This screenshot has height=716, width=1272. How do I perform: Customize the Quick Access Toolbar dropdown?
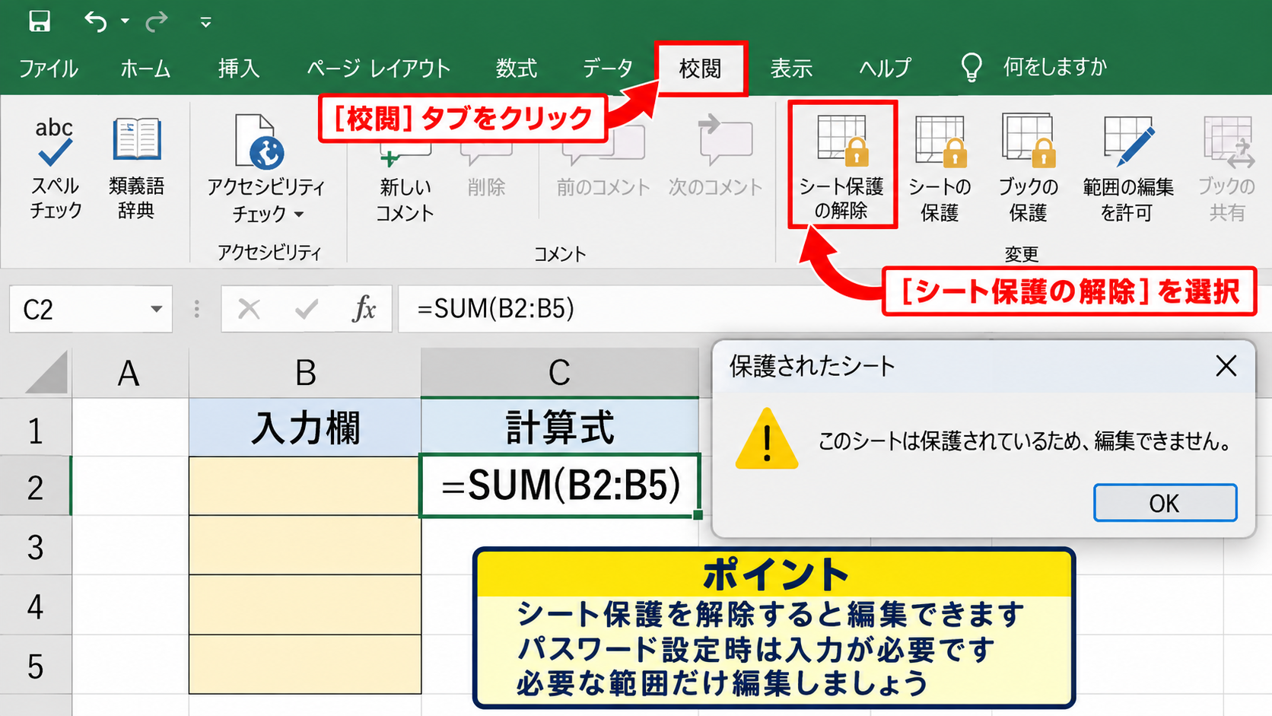pos(205,23)
